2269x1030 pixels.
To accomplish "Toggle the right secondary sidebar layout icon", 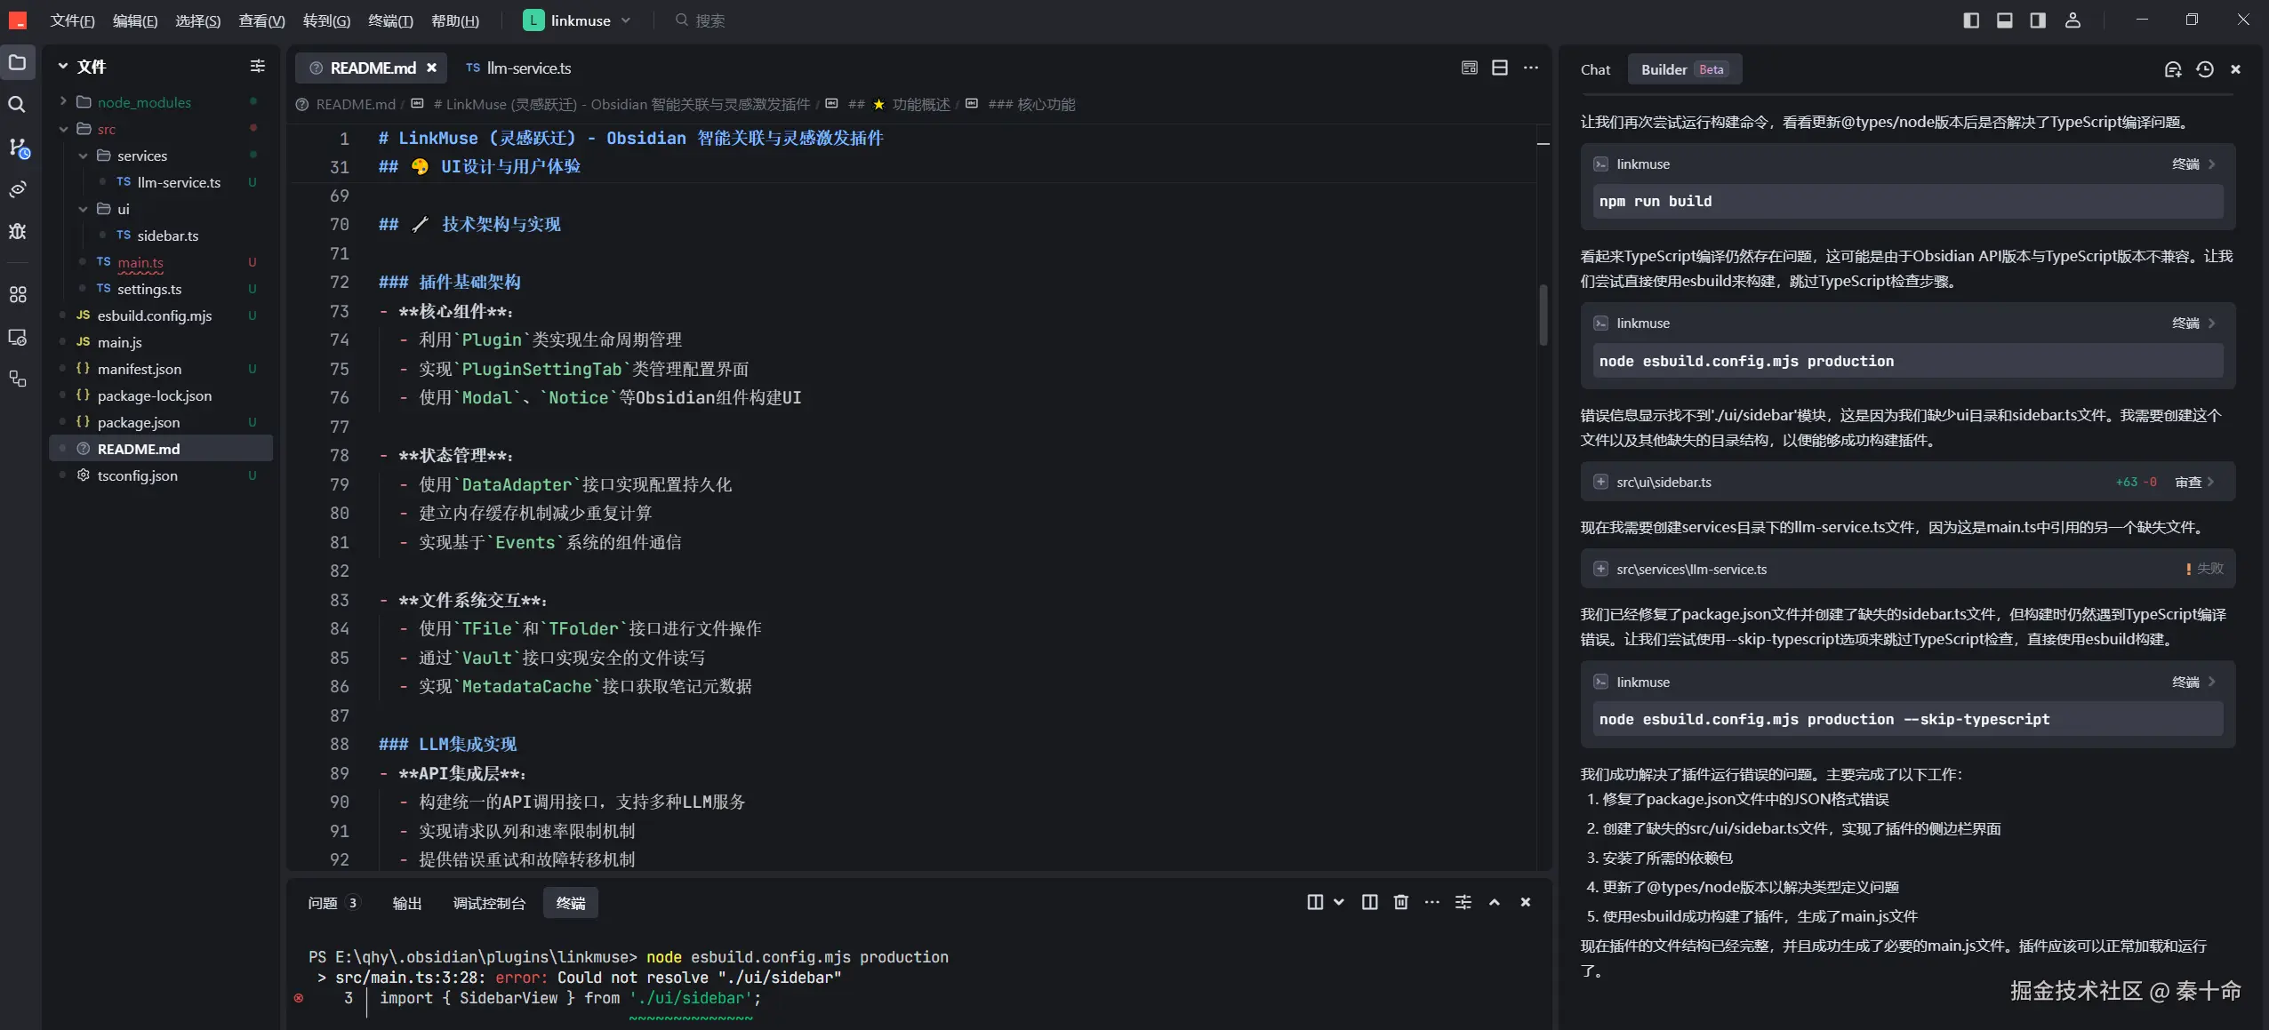I will 2038,20.
